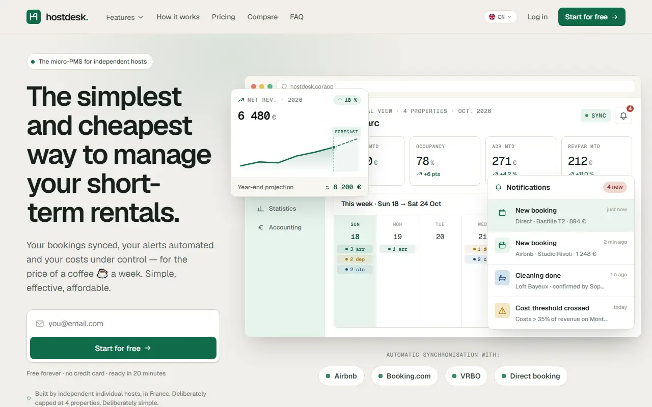Click the 2 cln tag on Sunday
Screen dimensions: 652x407
pos(355,270)
